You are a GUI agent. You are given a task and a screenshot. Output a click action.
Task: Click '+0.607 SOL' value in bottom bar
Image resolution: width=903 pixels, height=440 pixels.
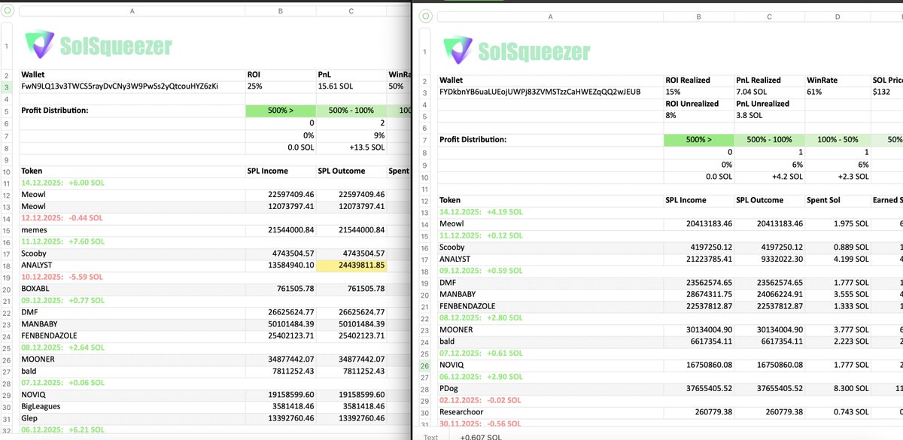tap(482, 436)
